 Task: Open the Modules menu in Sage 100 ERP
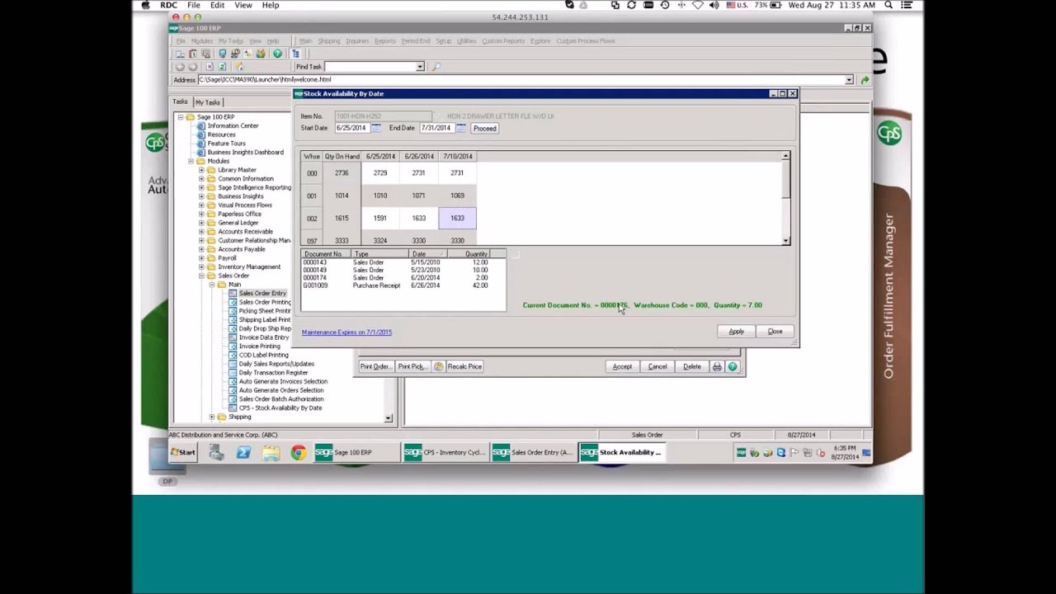click(202, 40)
